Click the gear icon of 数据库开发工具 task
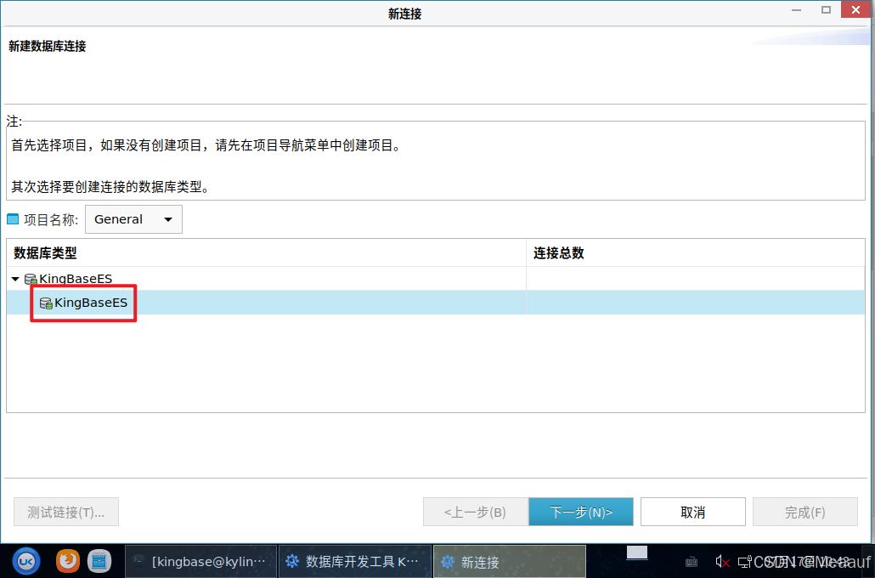The height and width of the screenshot is (578, 875). point(292,561)
